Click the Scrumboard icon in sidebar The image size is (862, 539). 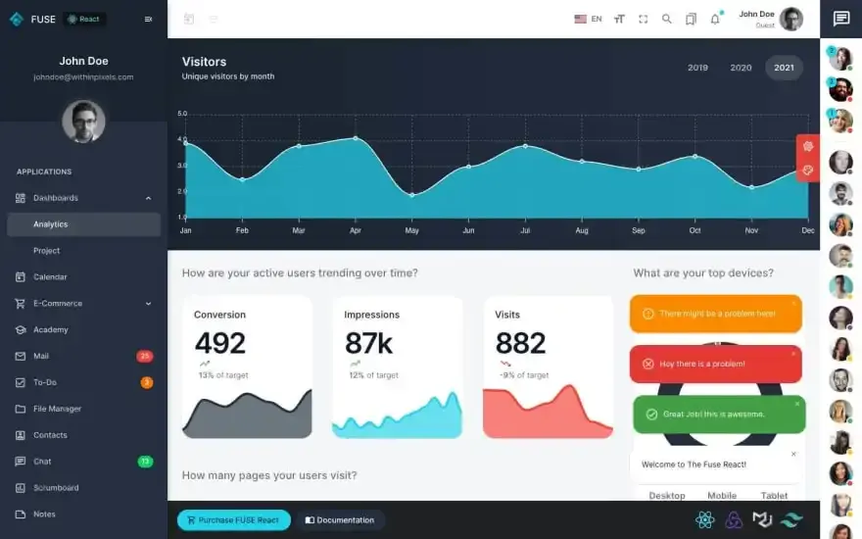pos(21,488)
